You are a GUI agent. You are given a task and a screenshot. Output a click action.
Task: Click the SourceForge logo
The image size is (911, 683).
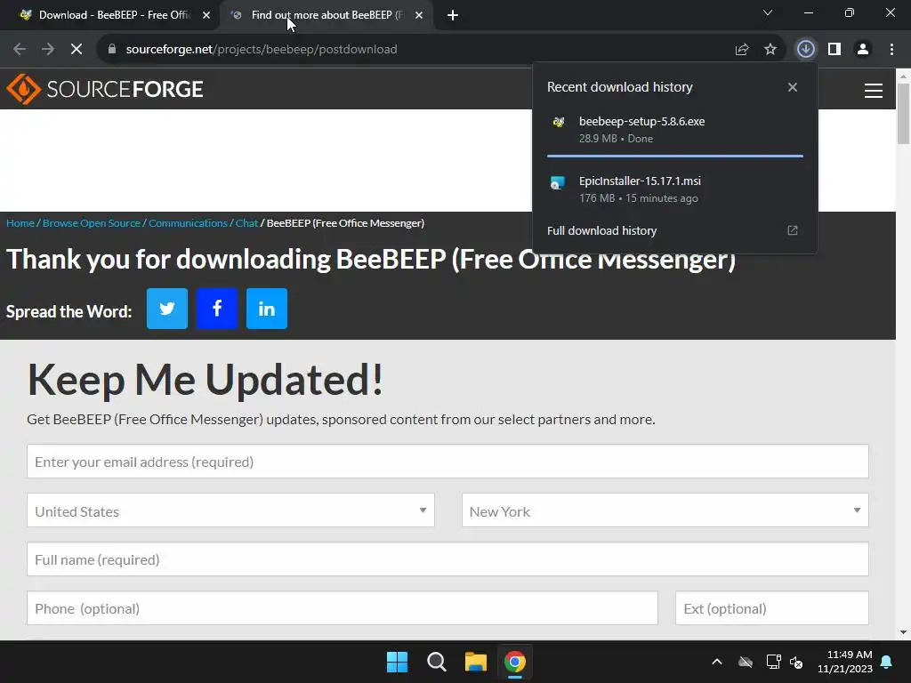[105, 89]
